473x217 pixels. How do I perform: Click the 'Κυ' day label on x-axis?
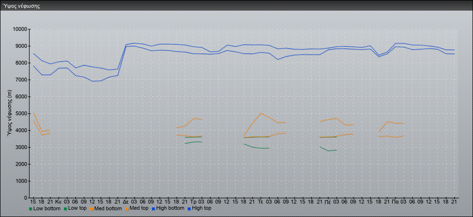tap(59, 202)
